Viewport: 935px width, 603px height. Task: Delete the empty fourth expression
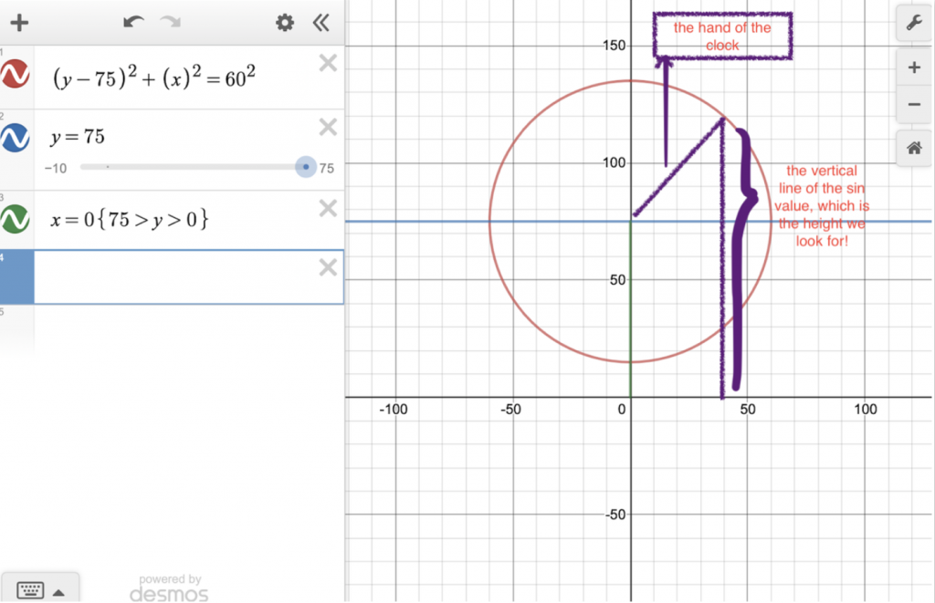(328, 267)
